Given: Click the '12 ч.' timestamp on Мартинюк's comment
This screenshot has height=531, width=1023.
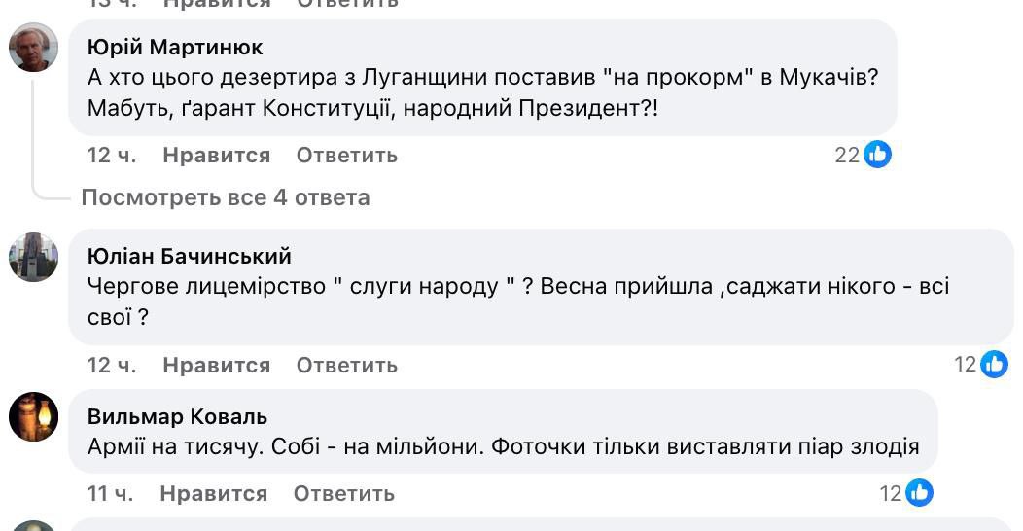Looking at the screenshot, I should coord(112,155).
